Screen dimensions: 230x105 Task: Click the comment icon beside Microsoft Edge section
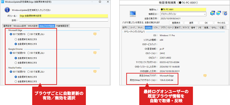click(95, 34)
